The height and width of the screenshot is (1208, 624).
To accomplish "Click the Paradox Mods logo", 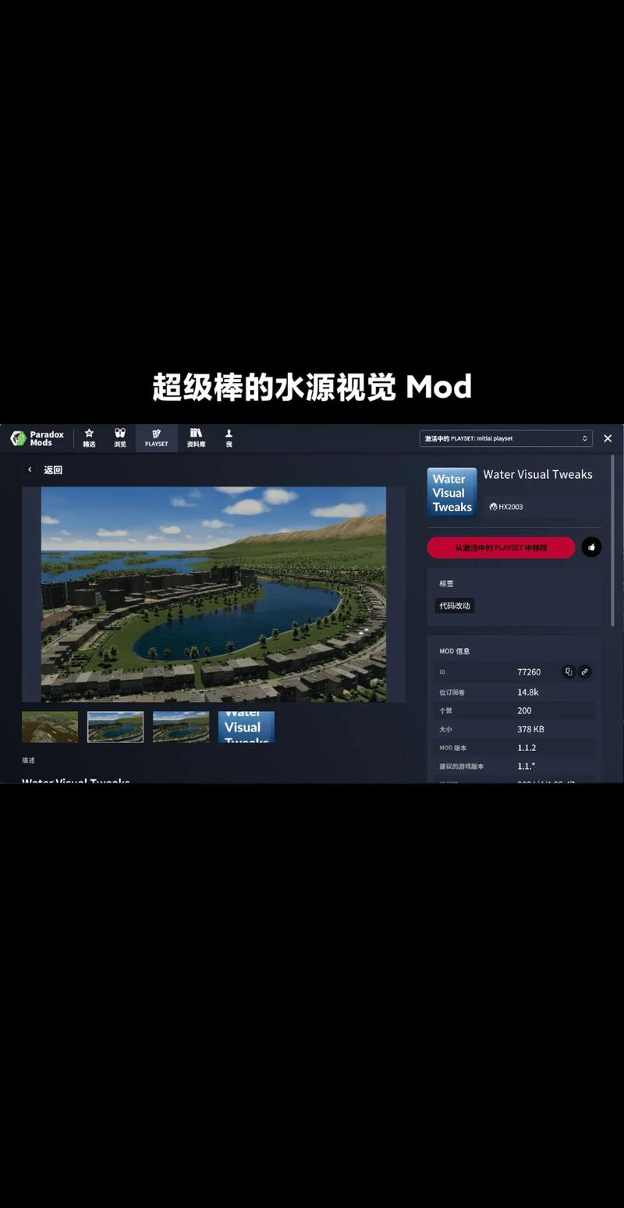I will 35,438.
